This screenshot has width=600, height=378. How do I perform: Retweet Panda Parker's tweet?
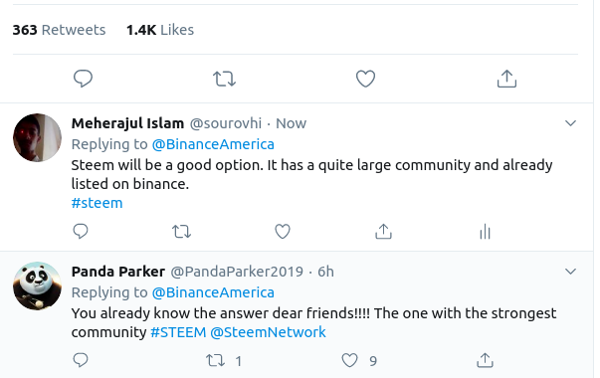pos(216,360)
